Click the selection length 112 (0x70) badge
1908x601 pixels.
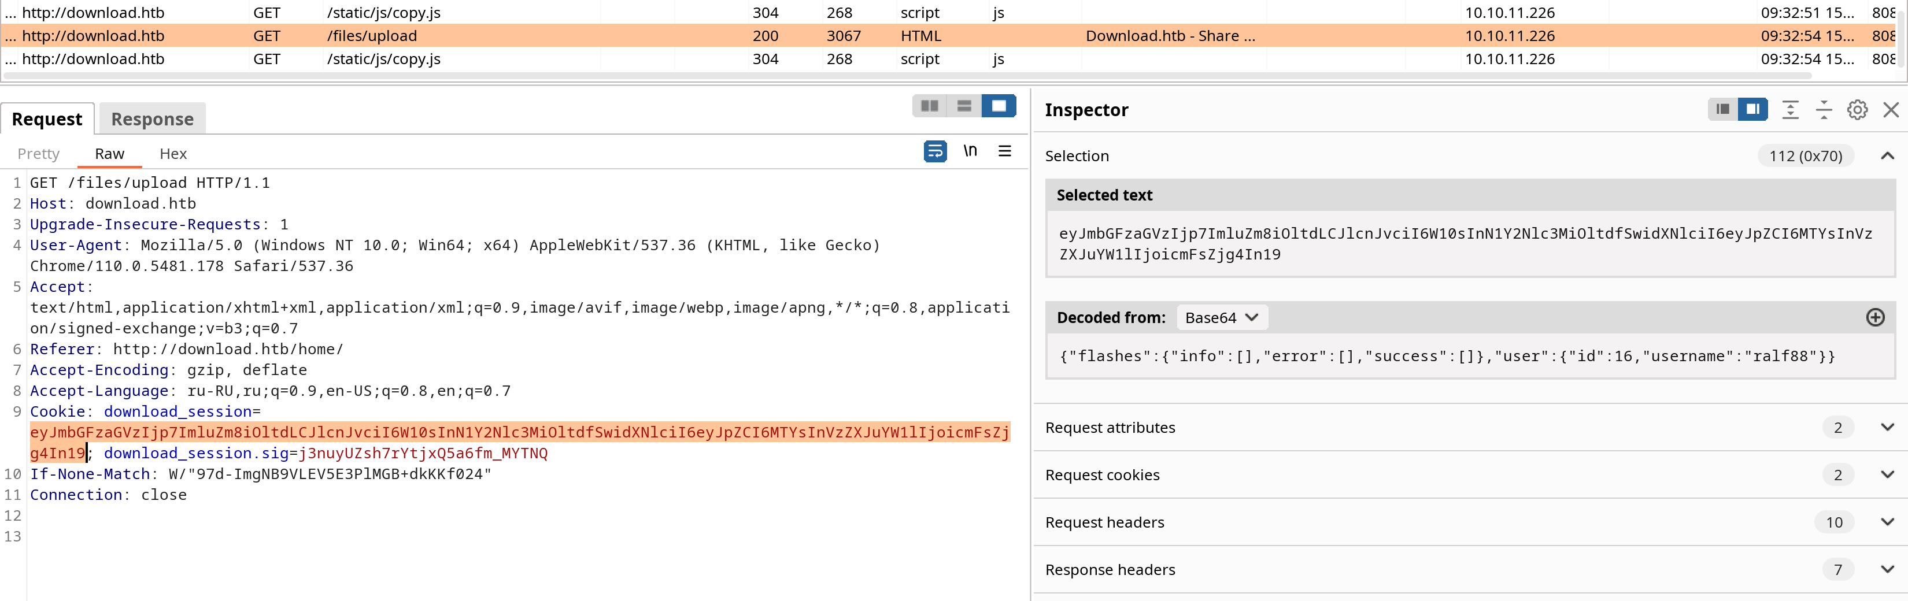coord(1805,155)
